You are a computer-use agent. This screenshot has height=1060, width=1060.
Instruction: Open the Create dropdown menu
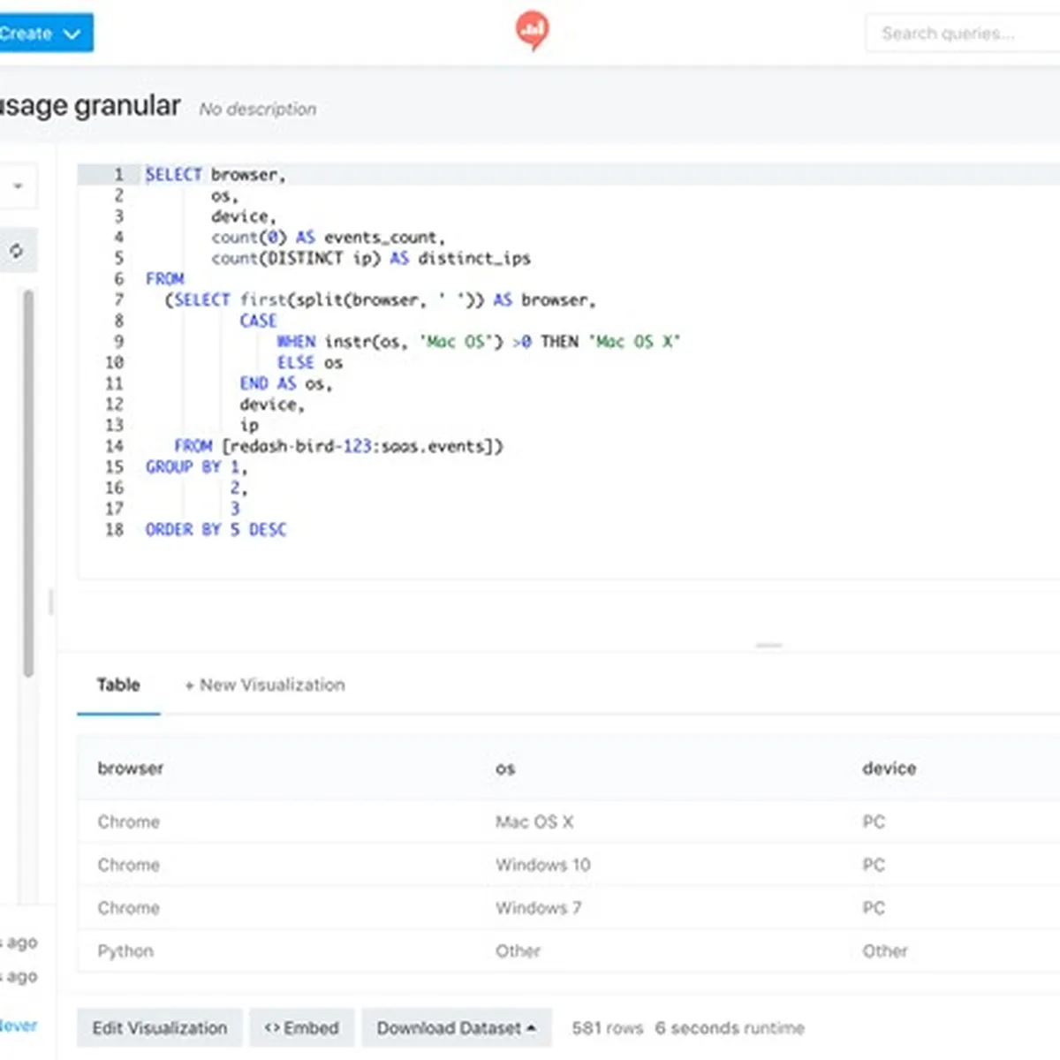click(x=44, y=34)
